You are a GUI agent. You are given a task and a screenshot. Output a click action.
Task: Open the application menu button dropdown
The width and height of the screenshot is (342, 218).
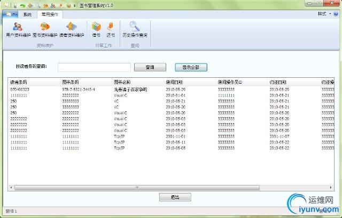point(10,14)
